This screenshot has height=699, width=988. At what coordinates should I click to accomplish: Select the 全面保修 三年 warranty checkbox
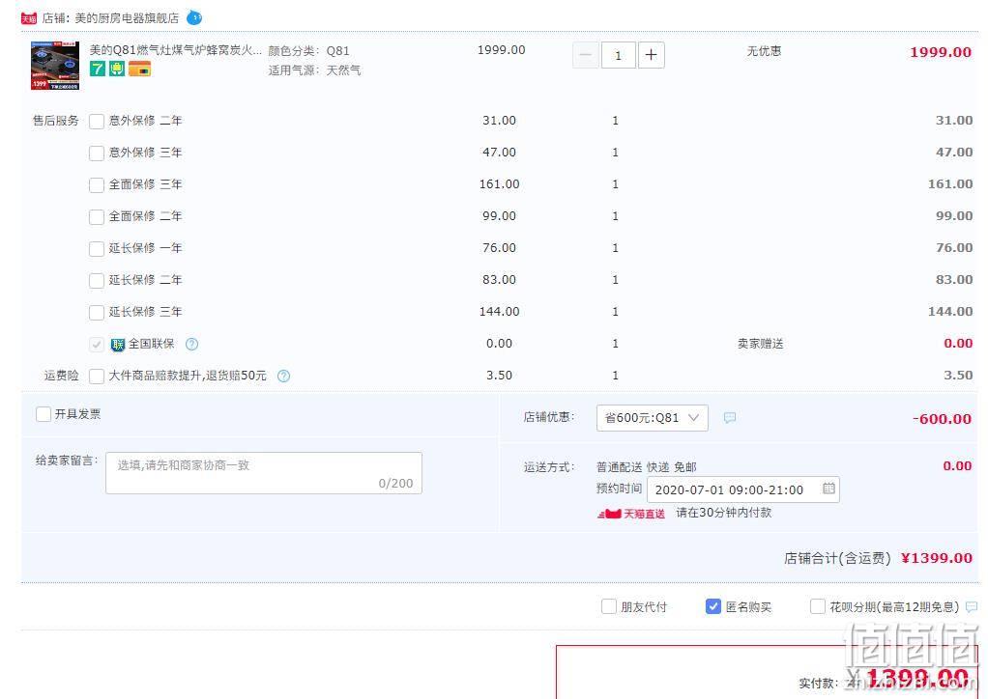click(97, 185)
